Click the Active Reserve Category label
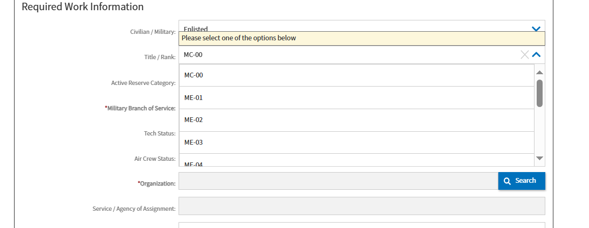The width and height of the screenshot is (589, 228). pyautogui.click(x=143, y=83)
